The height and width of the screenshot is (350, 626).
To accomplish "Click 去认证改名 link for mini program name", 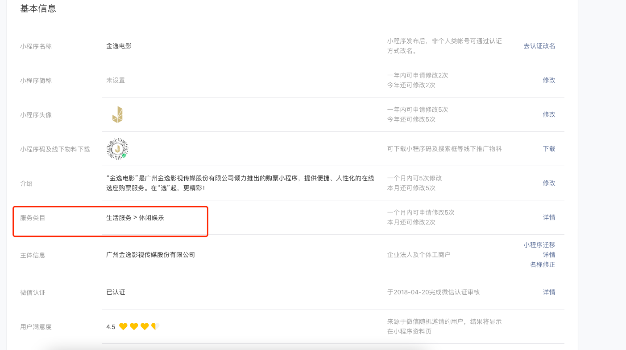I will pyautogui.click(x=539, y=46).
